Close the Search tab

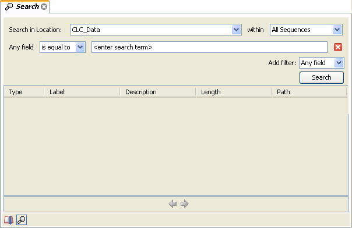(44, 7)
